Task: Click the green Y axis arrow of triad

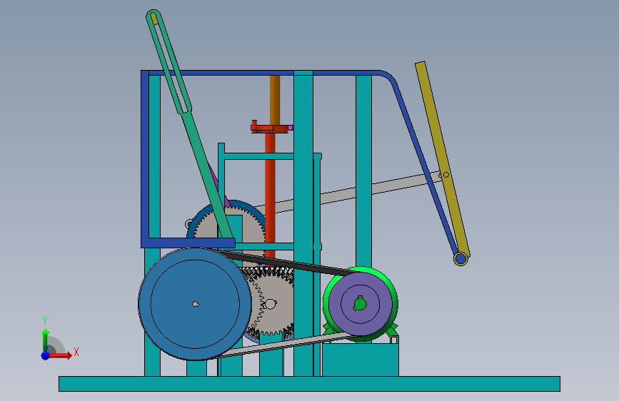Action: coord(45,340)
